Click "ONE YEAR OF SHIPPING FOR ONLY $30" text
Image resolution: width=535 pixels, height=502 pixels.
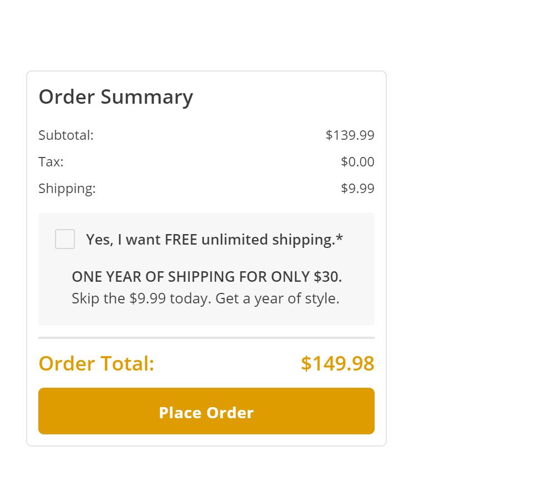206,277
